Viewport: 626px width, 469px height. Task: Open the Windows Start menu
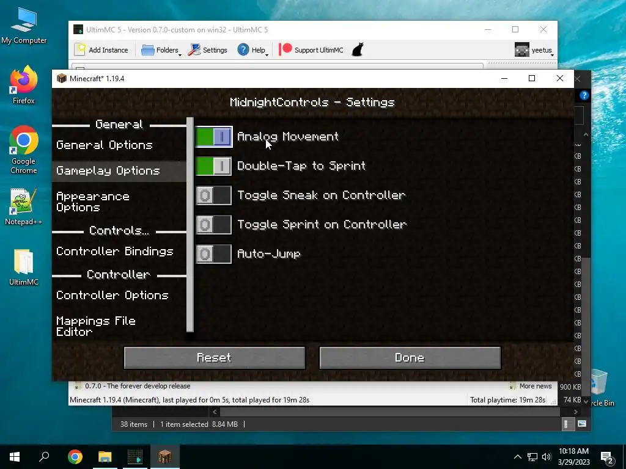pos(15,457)
